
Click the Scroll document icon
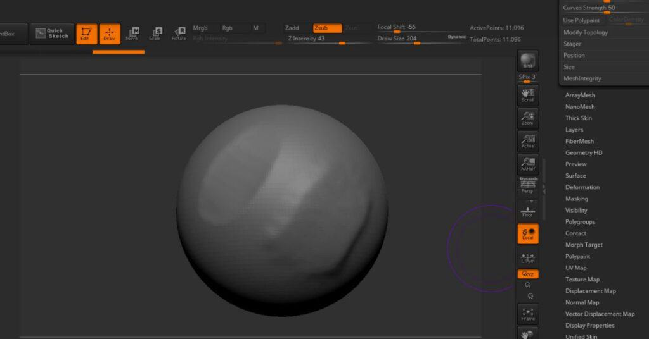(x=528, y=96)
